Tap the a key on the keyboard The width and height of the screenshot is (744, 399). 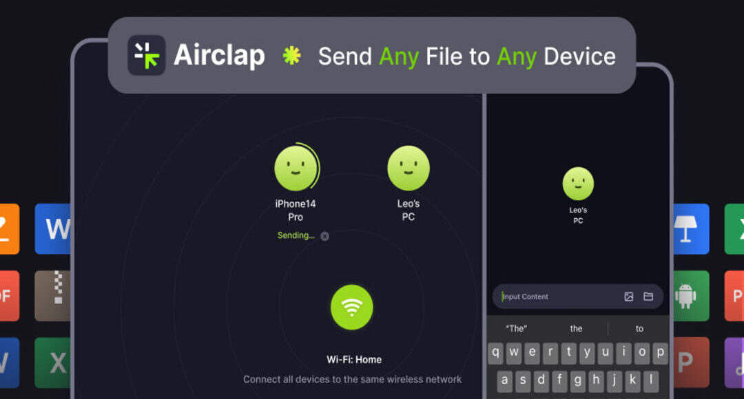(x=505, y=380)
